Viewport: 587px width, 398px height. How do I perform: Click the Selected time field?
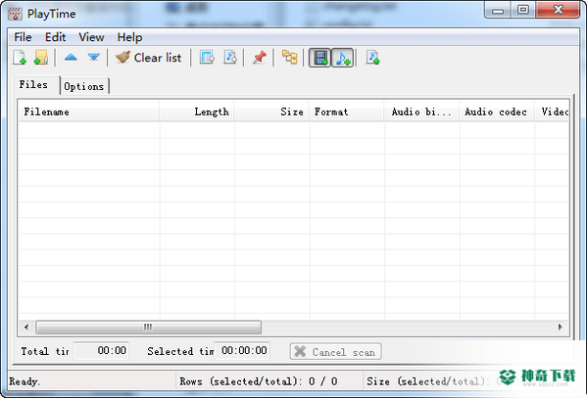tap(242, 350)
